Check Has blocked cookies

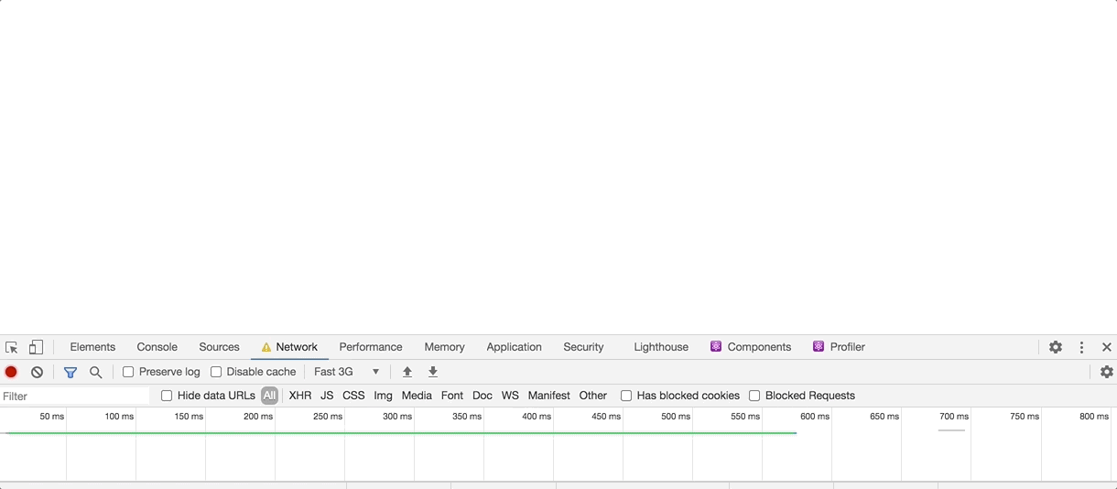(626, 396)
